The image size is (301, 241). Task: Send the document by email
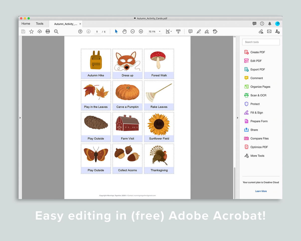(x=269, y=31)
